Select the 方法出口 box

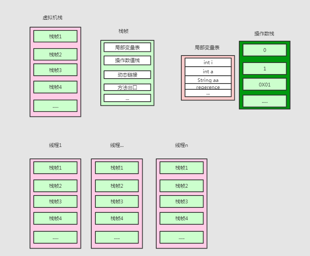click(x=127, y=87)
